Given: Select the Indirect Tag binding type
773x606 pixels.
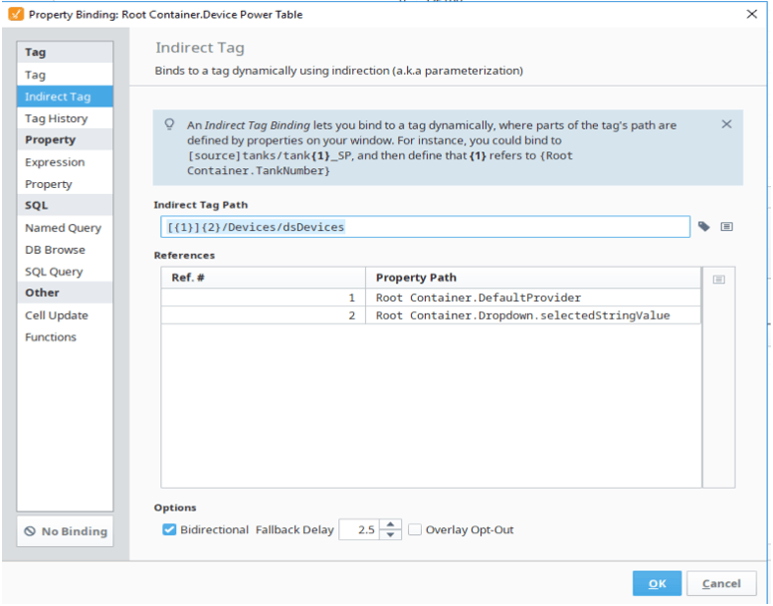Looking at the screenshot, I should point(65,97).
